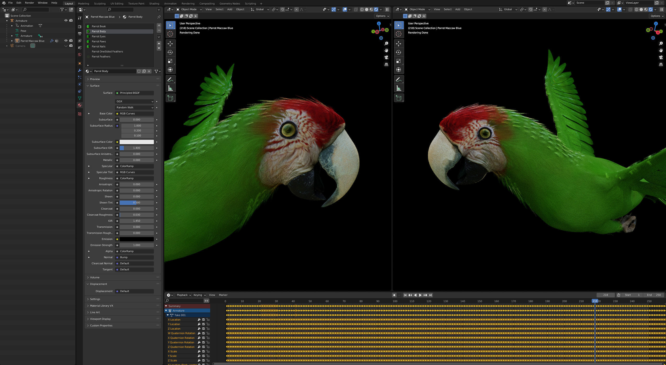Screen dimensions: 666x365
Task: Expand the Preview panel
Action: click(95, 79)
